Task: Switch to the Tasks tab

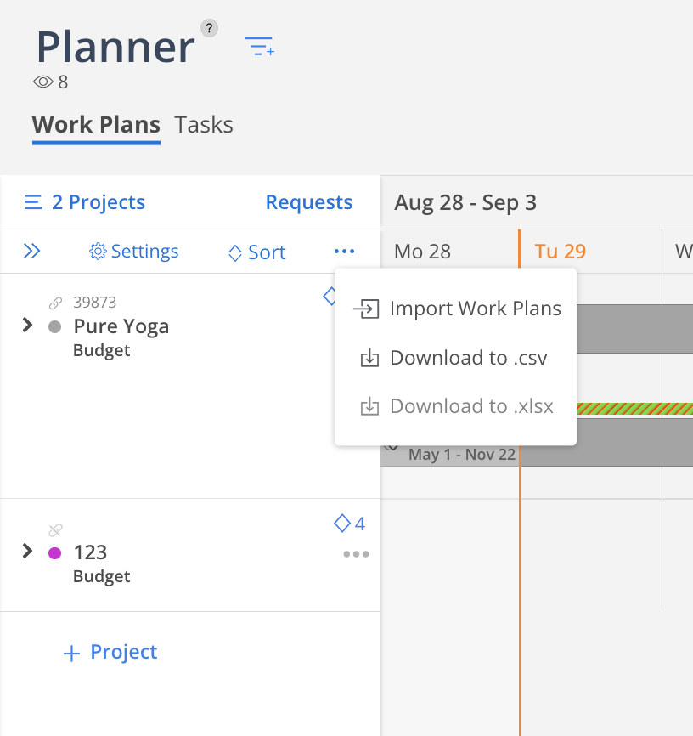Action: (204, 125)
